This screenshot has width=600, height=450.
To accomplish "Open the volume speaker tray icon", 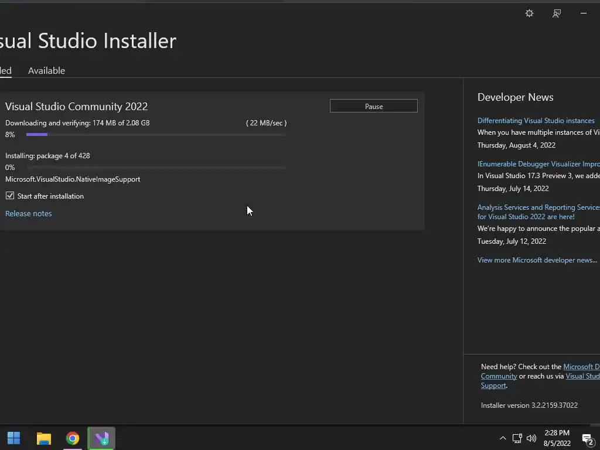I will pos(531,438).
